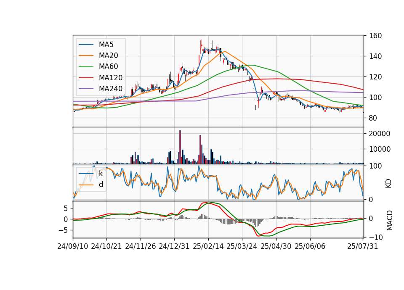Click the MA240 legend label
This screenshot has height=290, width=404.
(111, 89)
